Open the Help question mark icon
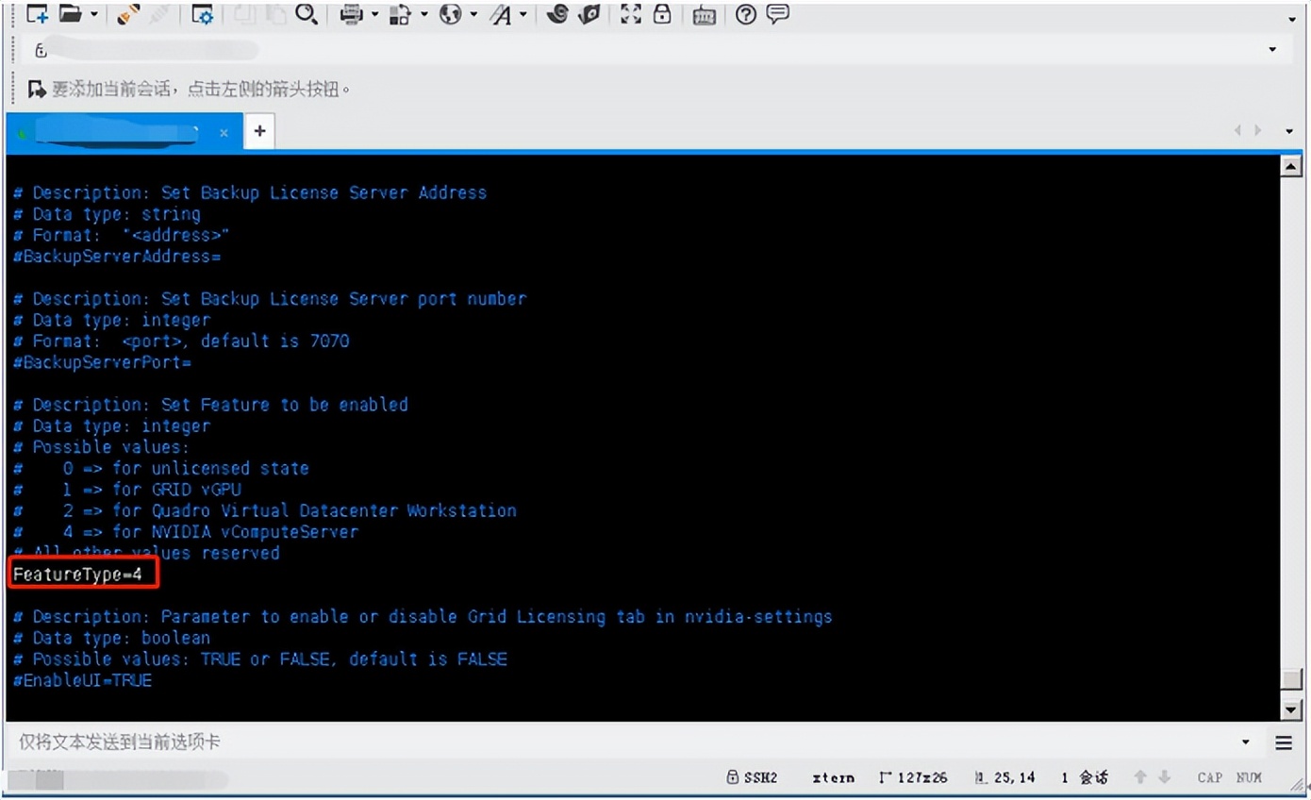1311x800 pixels. point(746,14)
